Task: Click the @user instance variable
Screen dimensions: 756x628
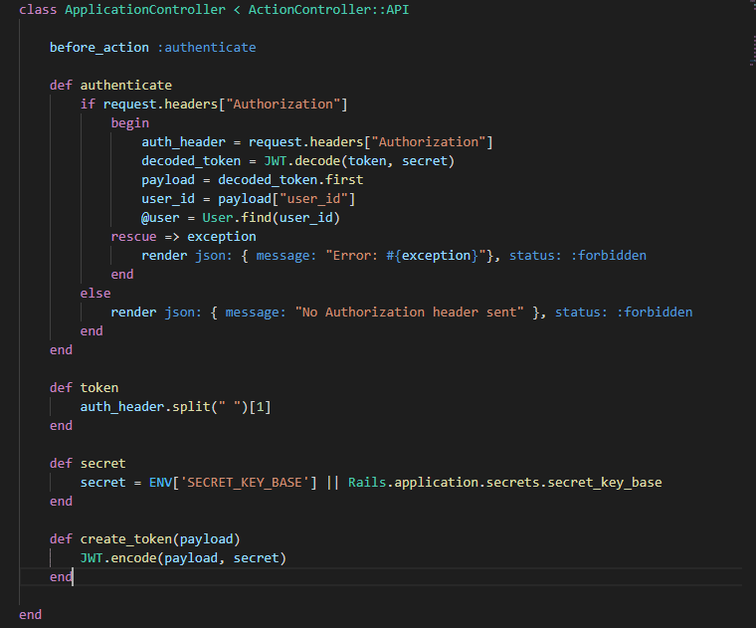Action: click(160, 218)
